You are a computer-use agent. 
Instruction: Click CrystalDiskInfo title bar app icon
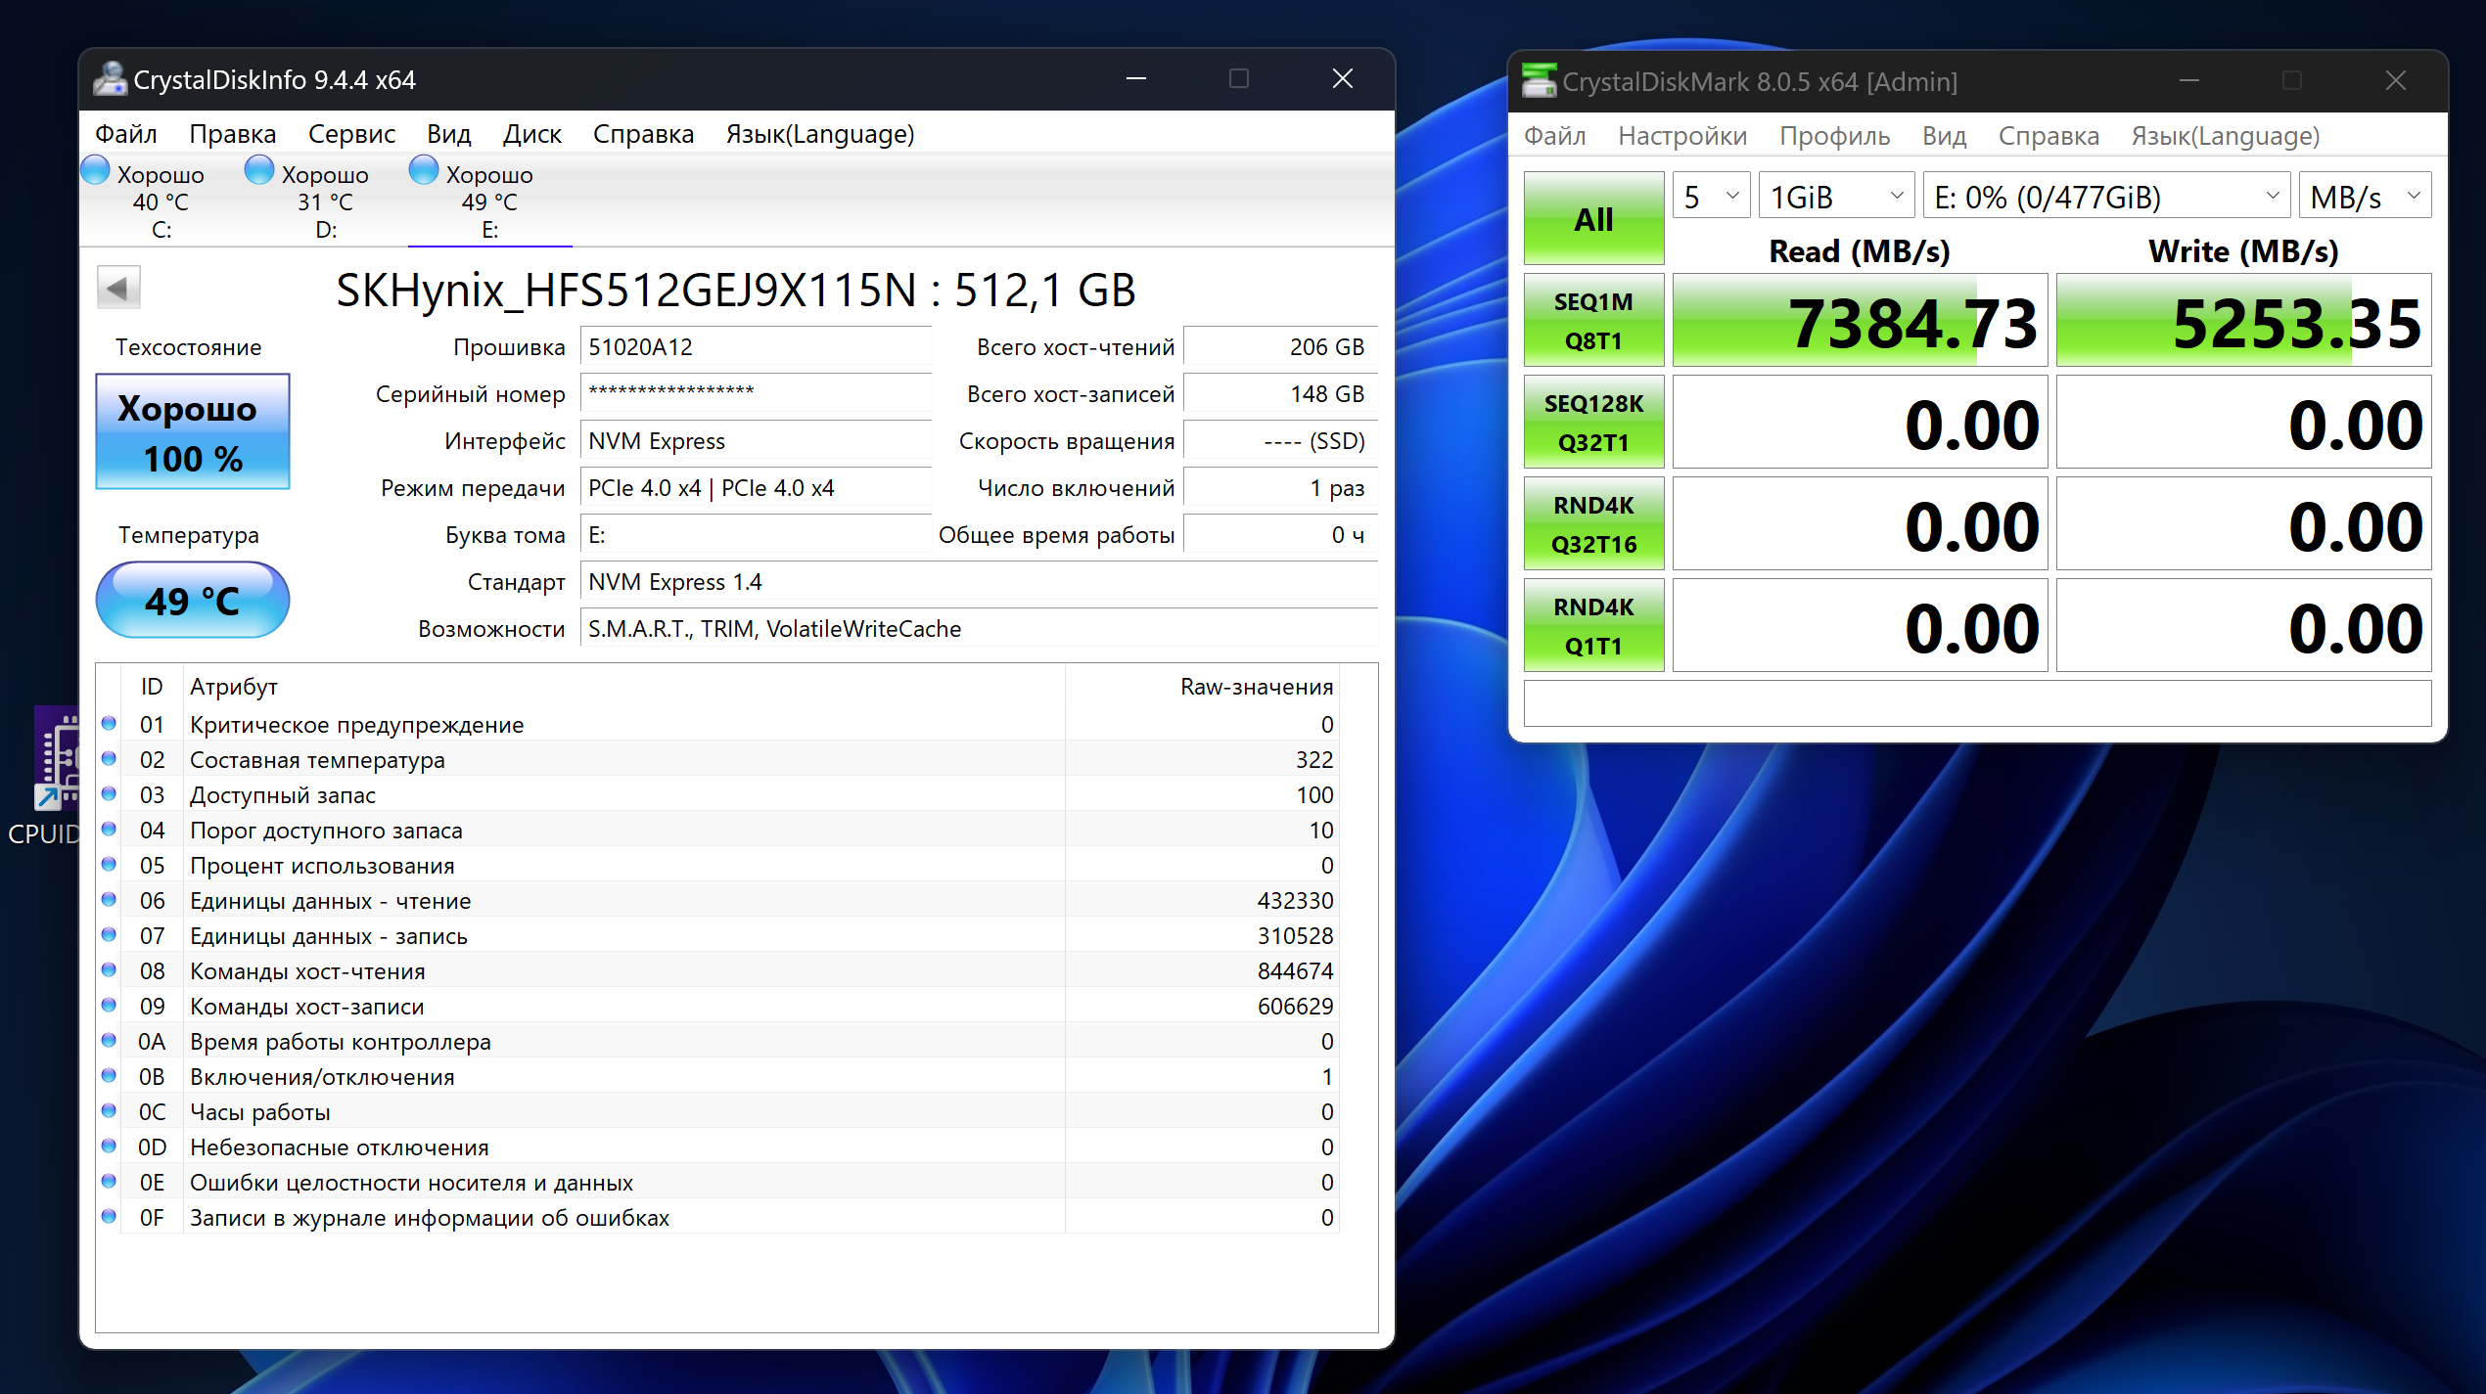click(110, 79)
